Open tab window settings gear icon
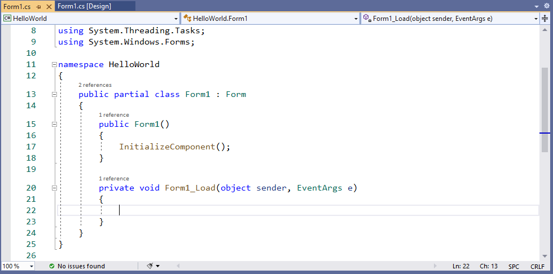This screenshot has height=274, width=553. point(547,6)
